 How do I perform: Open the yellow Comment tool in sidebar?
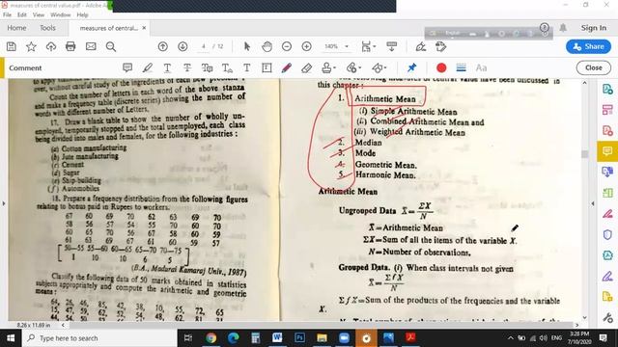click(607, 151)
